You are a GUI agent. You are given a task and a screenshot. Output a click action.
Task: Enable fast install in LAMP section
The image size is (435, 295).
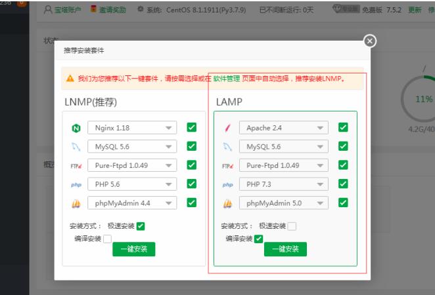292,226
